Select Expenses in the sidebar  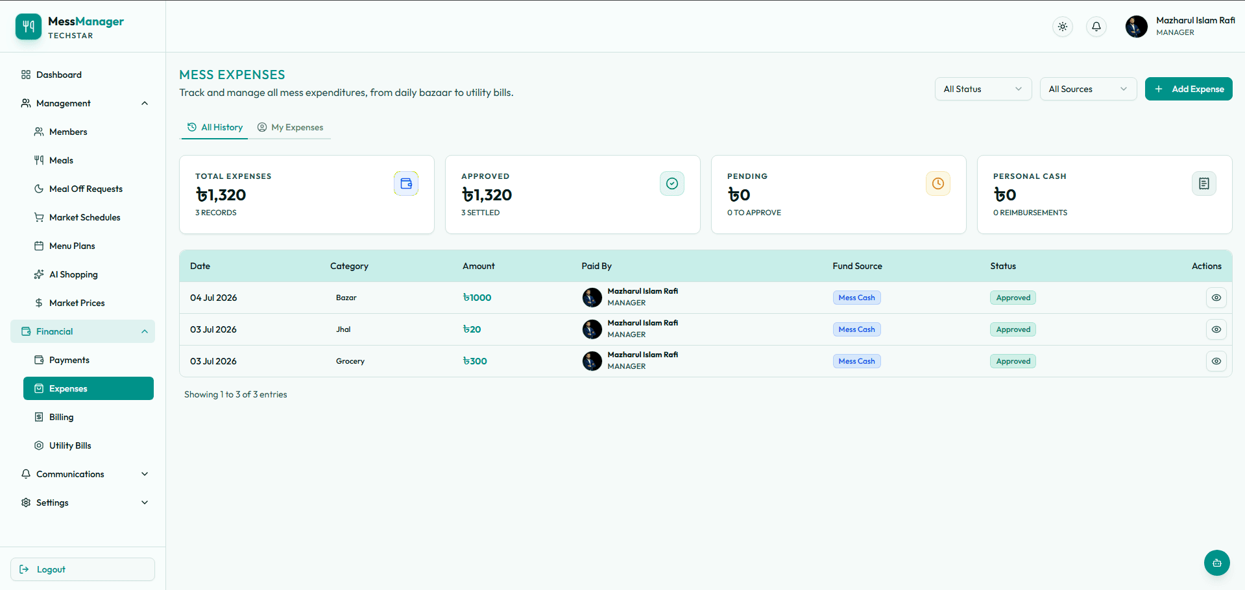pos(88,388)
